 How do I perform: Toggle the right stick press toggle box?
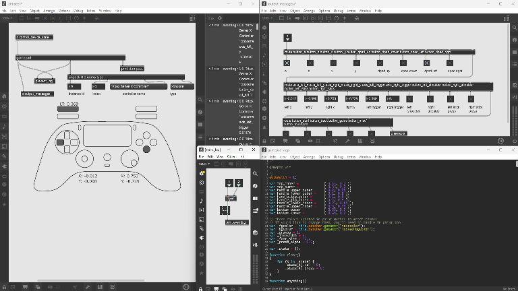[x=471, y=98]
